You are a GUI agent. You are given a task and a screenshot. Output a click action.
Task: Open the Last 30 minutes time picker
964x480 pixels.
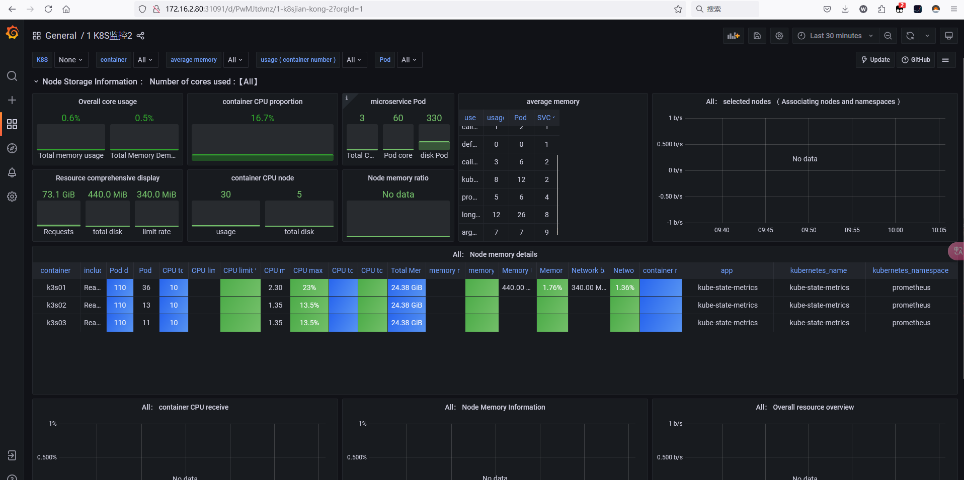[x=835, y=36]
